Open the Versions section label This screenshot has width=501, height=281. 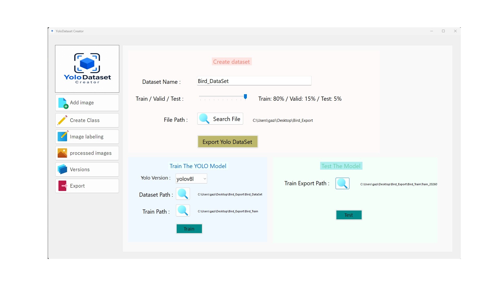[80, 169]
